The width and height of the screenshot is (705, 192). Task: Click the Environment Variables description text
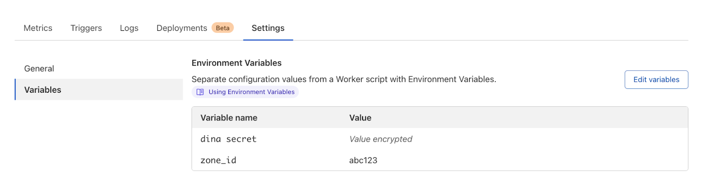[x=344, y=79]
